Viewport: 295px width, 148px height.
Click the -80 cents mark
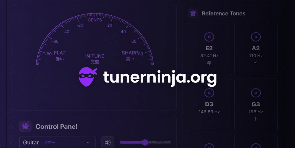tap(48, 54)
